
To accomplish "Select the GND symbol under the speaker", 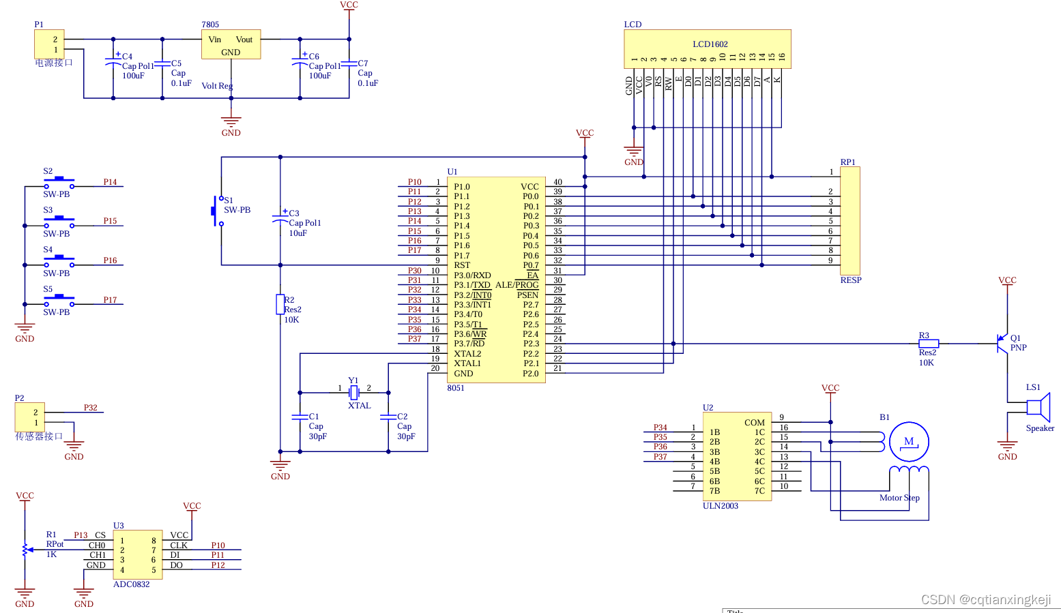I will 1007,449.
